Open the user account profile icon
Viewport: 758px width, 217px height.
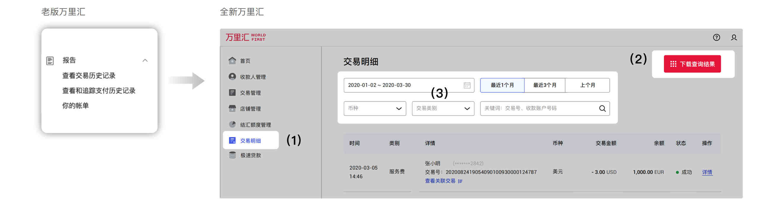(x=734, y=38)
